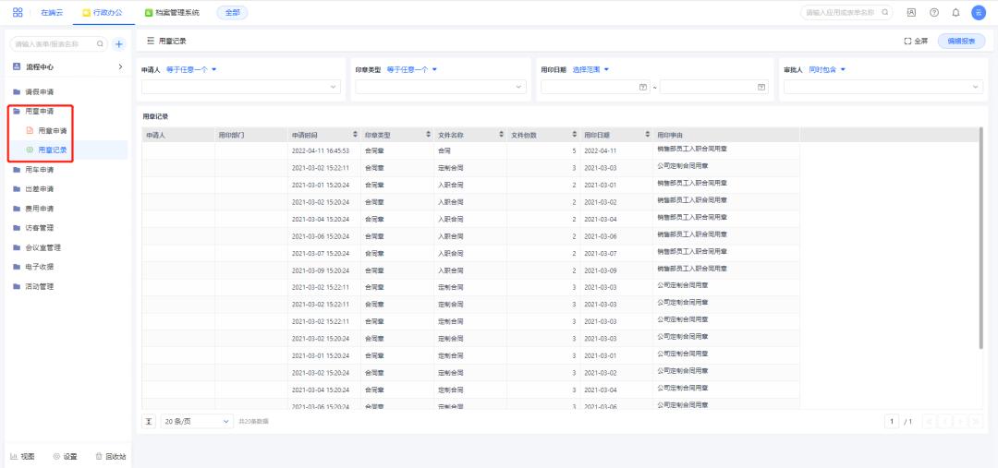Open 用印日期 condition dropdown 选择范围
The height and width of the screenshot is (468, 998).
click(590, 69)
